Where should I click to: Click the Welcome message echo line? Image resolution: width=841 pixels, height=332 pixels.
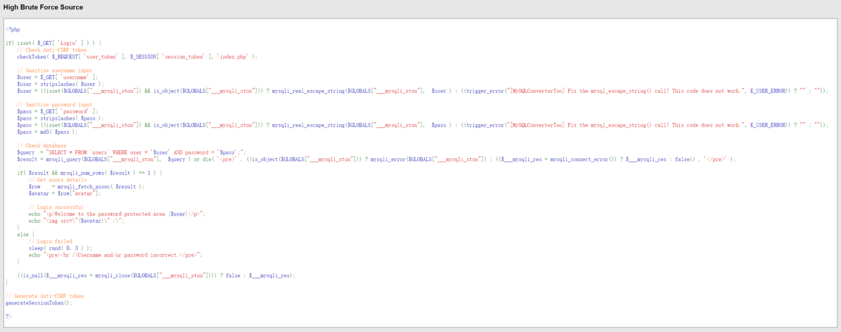click(117, 214)
